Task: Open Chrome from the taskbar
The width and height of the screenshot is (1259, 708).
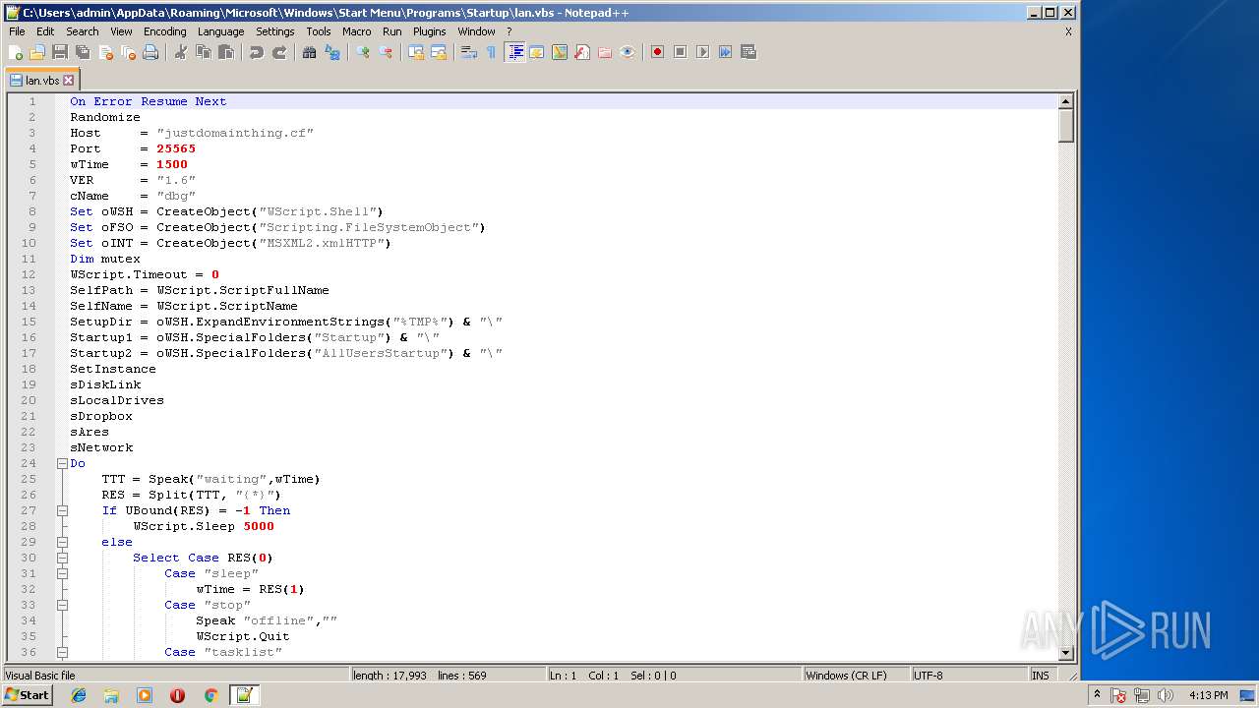Action: (x=210, y=695)
